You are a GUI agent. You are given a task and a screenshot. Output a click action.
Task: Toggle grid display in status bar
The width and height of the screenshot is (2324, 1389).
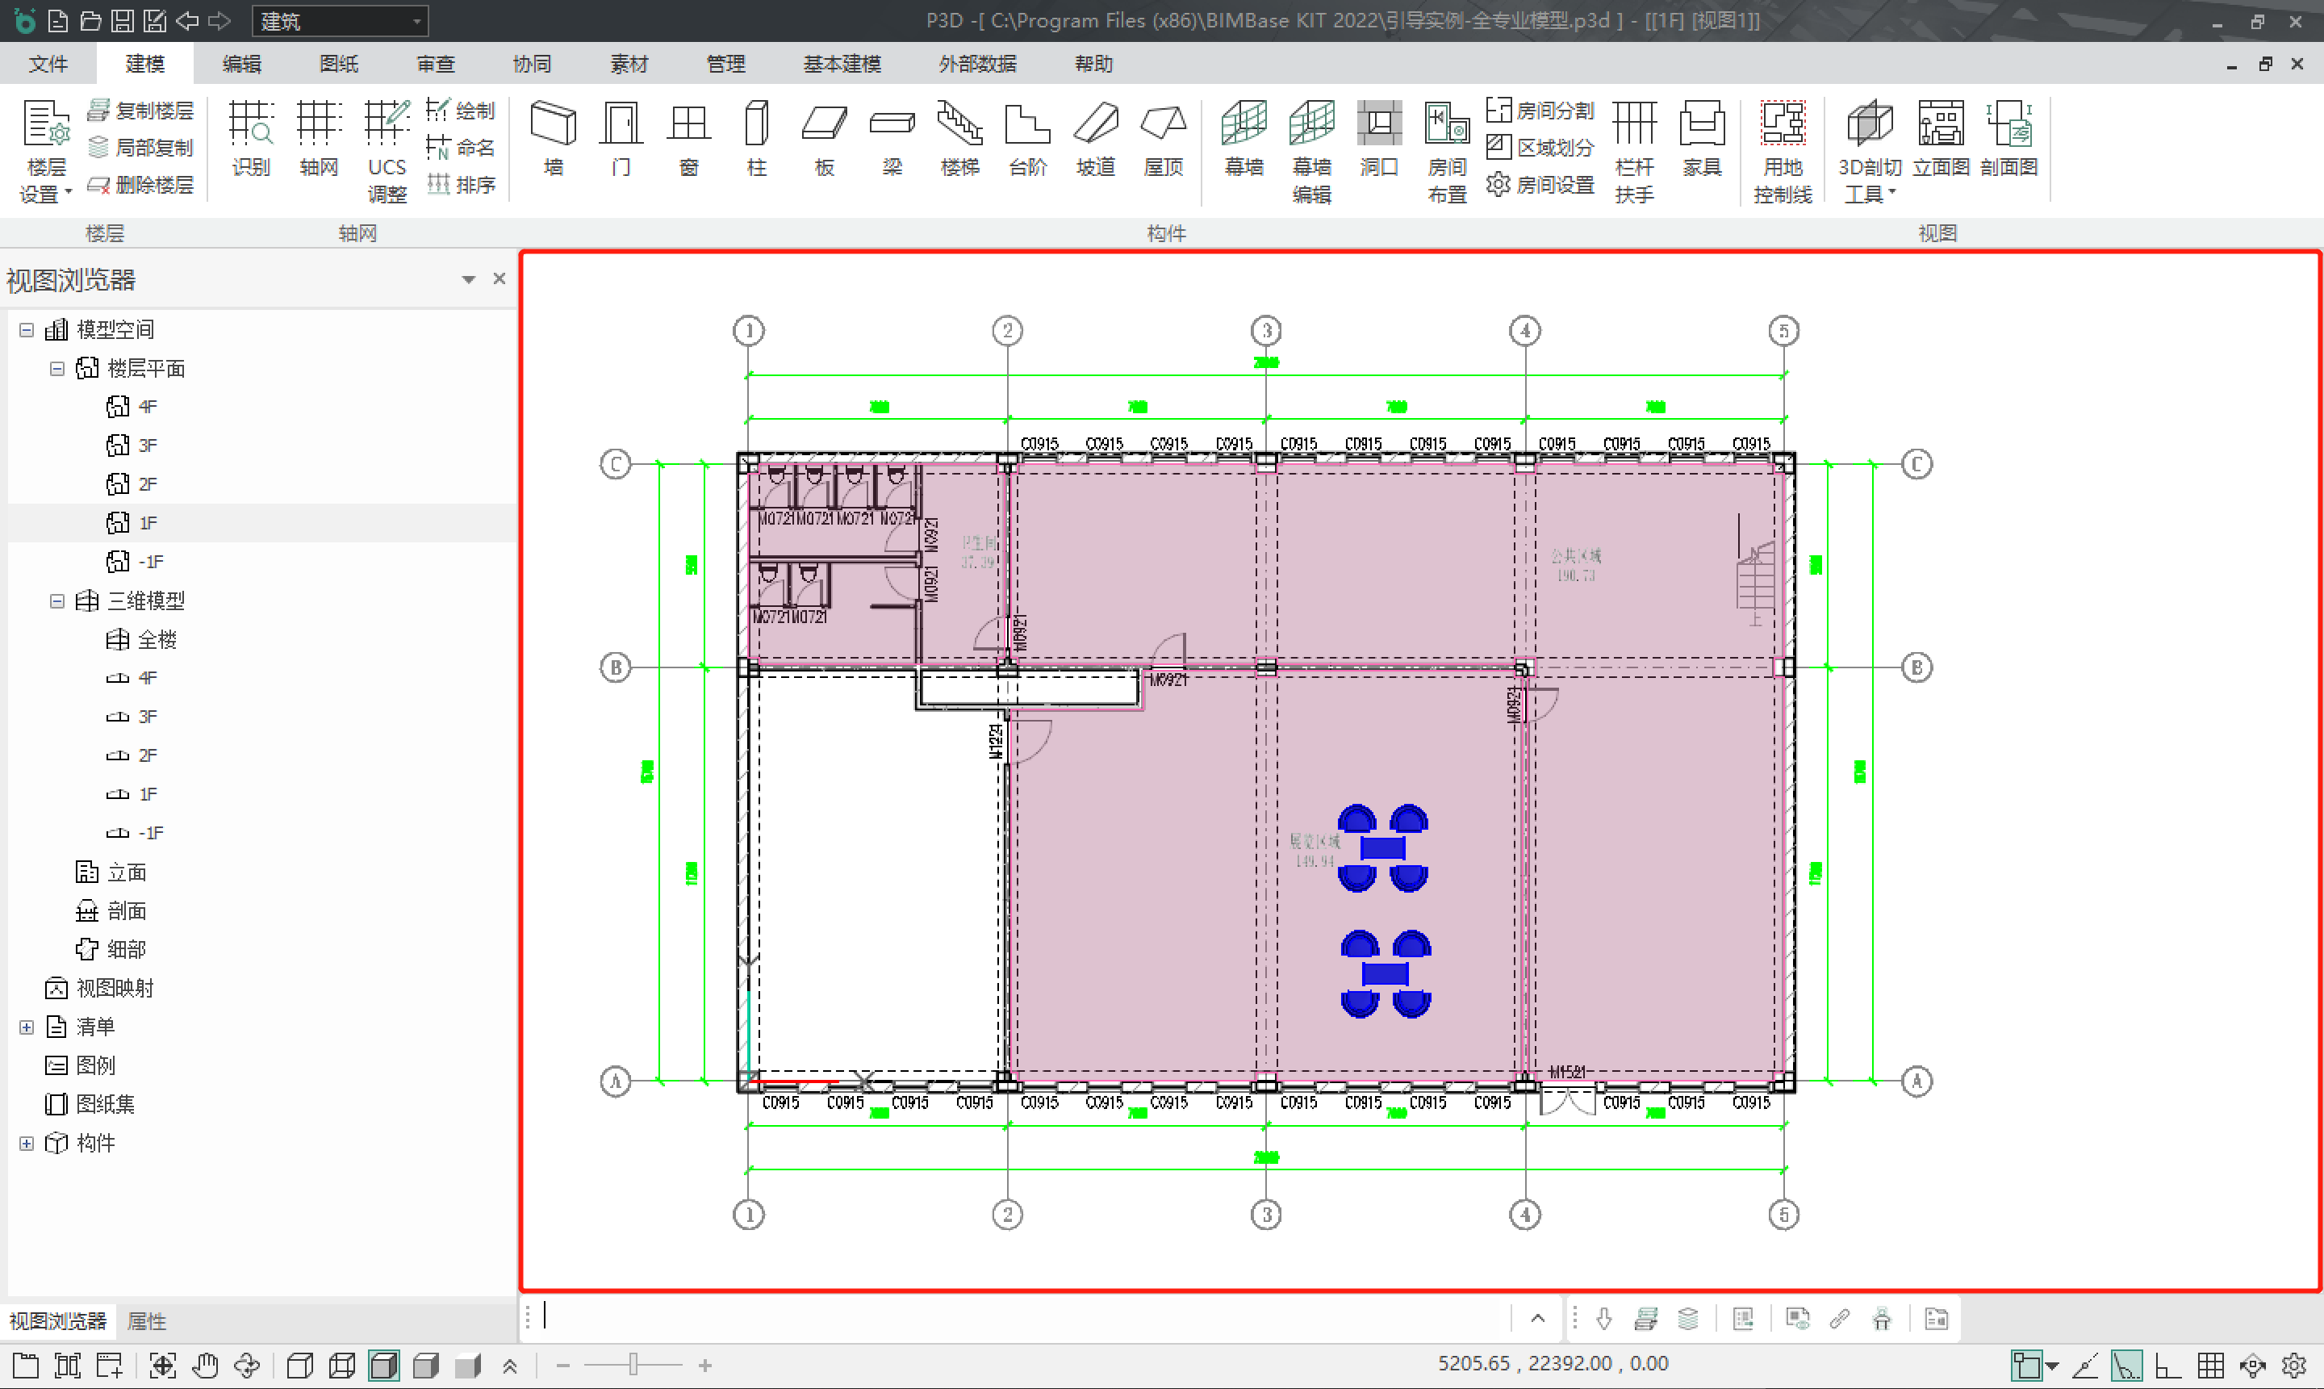[x=2210, y=1366]
